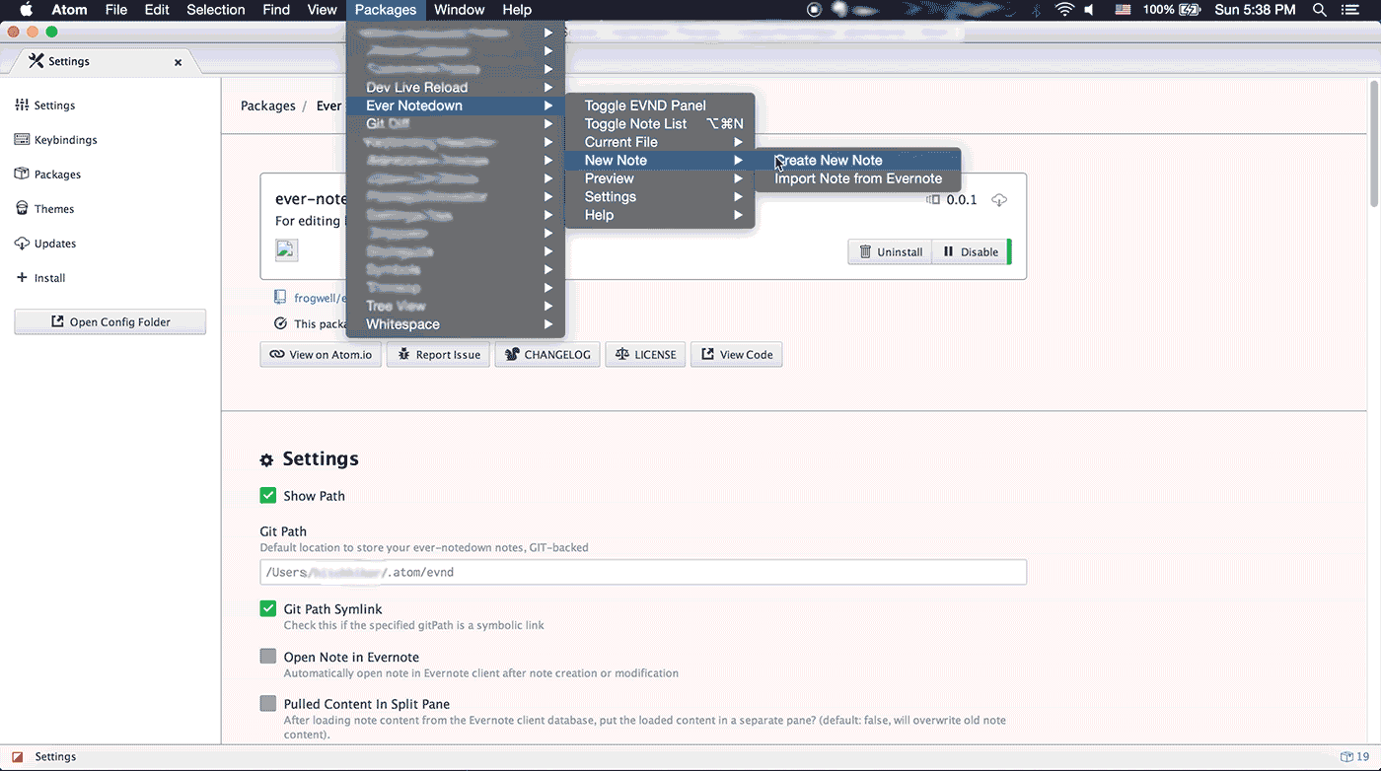Open the View menu
The image size is (1381, 771).
click(x=323, y=10)
